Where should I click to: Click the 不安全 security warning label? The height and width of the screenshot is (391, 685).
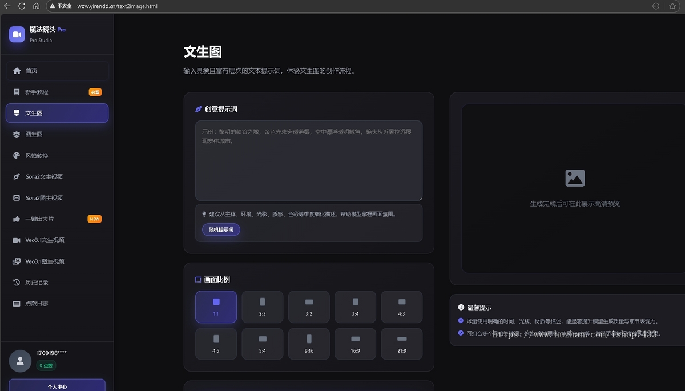(x=61, y=6)
